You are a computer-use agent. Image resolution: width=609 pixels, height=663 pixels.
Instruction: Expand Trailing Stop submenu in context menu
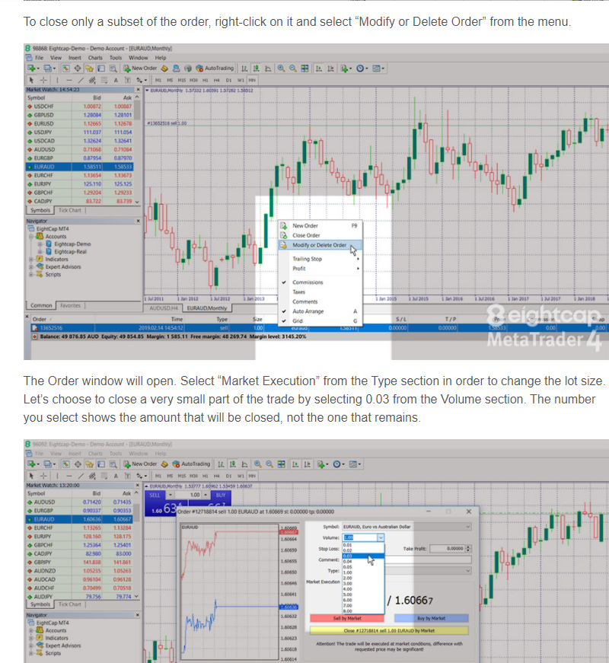(319, 259)
